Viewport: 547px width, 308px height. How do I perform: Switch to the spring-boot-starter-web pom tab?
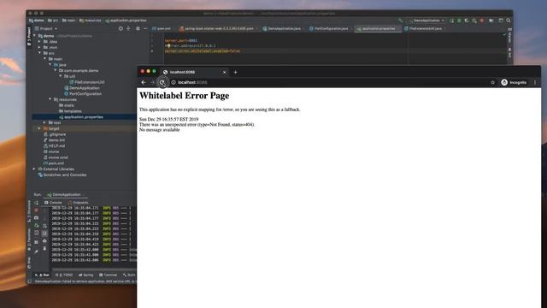click(218, 28)
